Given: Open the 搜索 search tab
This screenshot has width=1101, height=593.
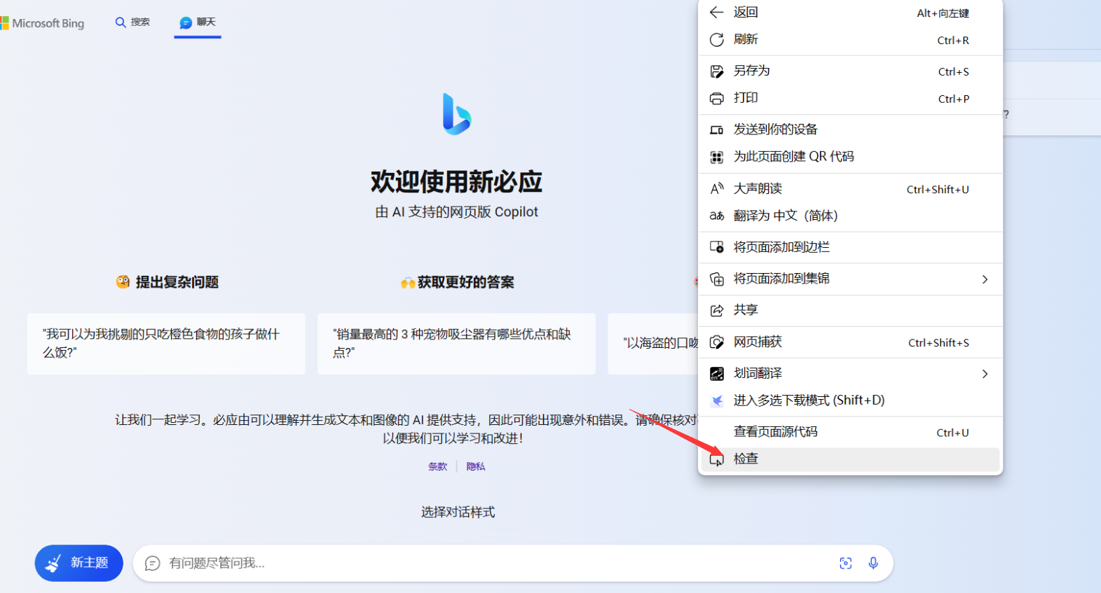Looking at the screenshot, I should (x=132, y=22).
